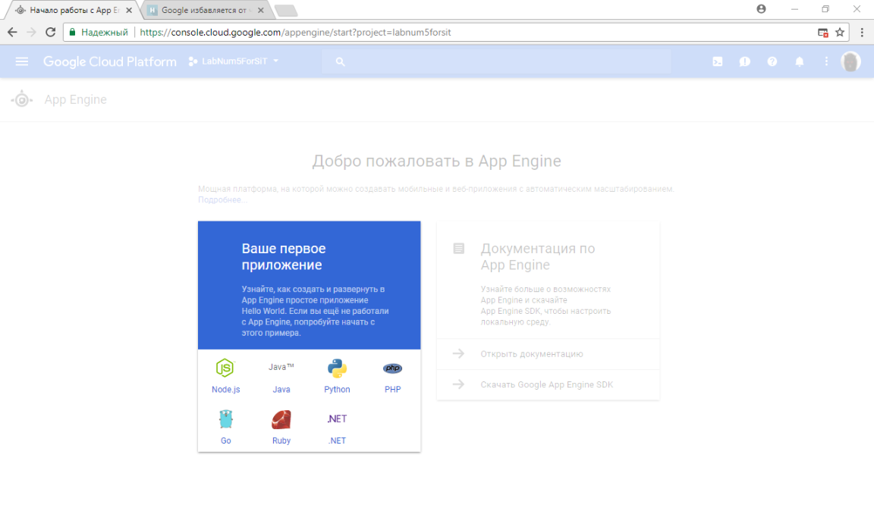Screen dimensions: 874x508
Task: Click the App Engine page title
Action: click(75, 100)
